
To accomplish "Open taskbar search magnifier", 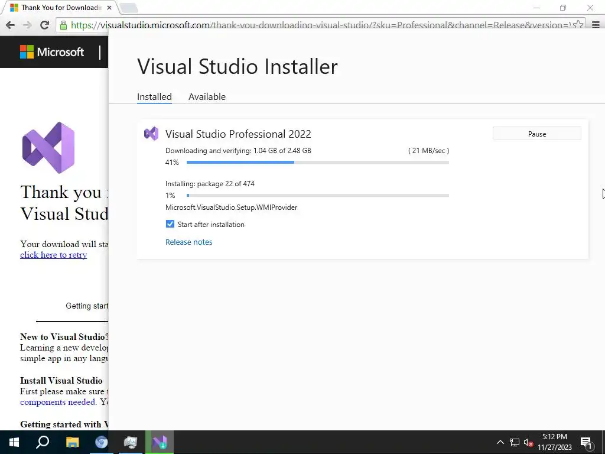I will click(43, 442).
